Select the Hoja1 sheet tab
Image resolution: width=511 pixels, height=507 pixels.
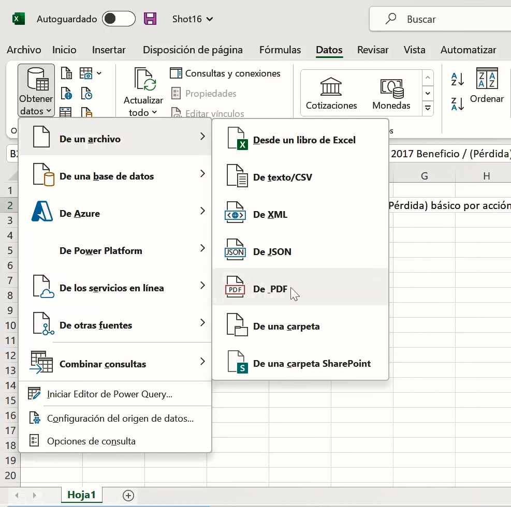tap(81, 495)
